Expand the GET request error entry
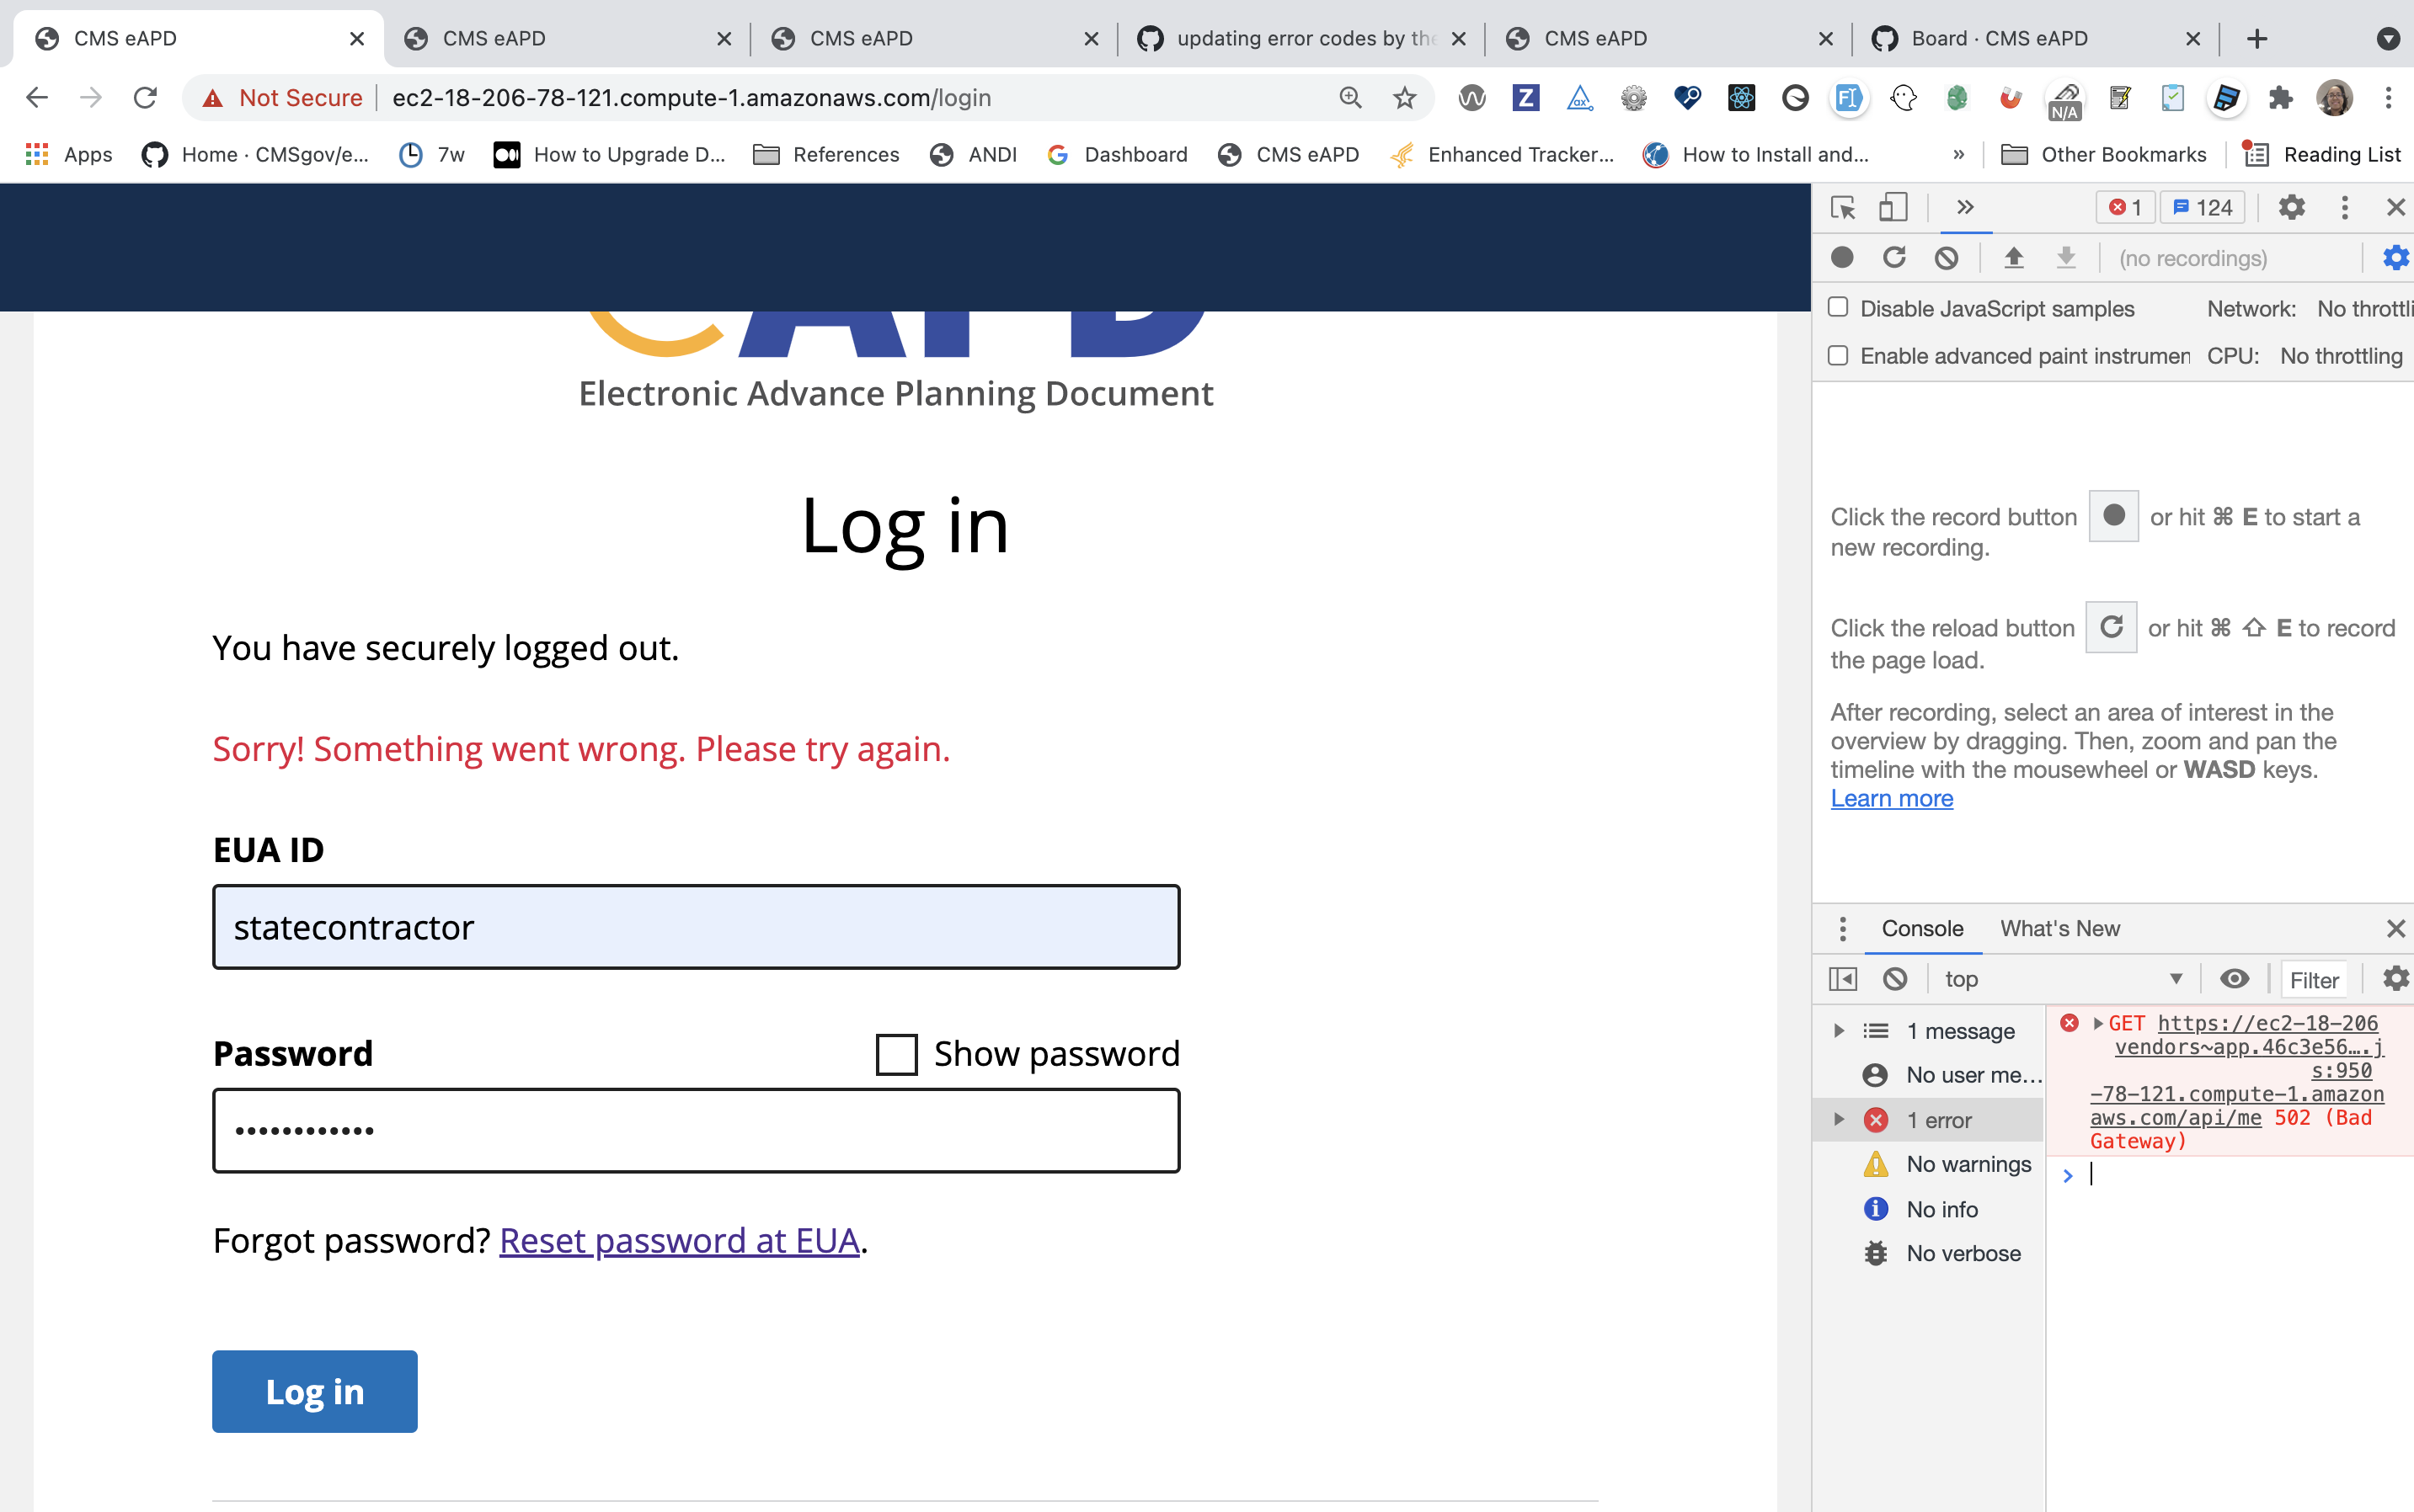 [2098, 1023]
